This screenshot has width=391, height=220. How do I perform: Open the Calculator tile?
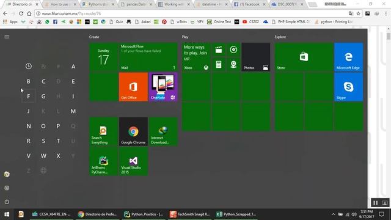coord(219,65)
